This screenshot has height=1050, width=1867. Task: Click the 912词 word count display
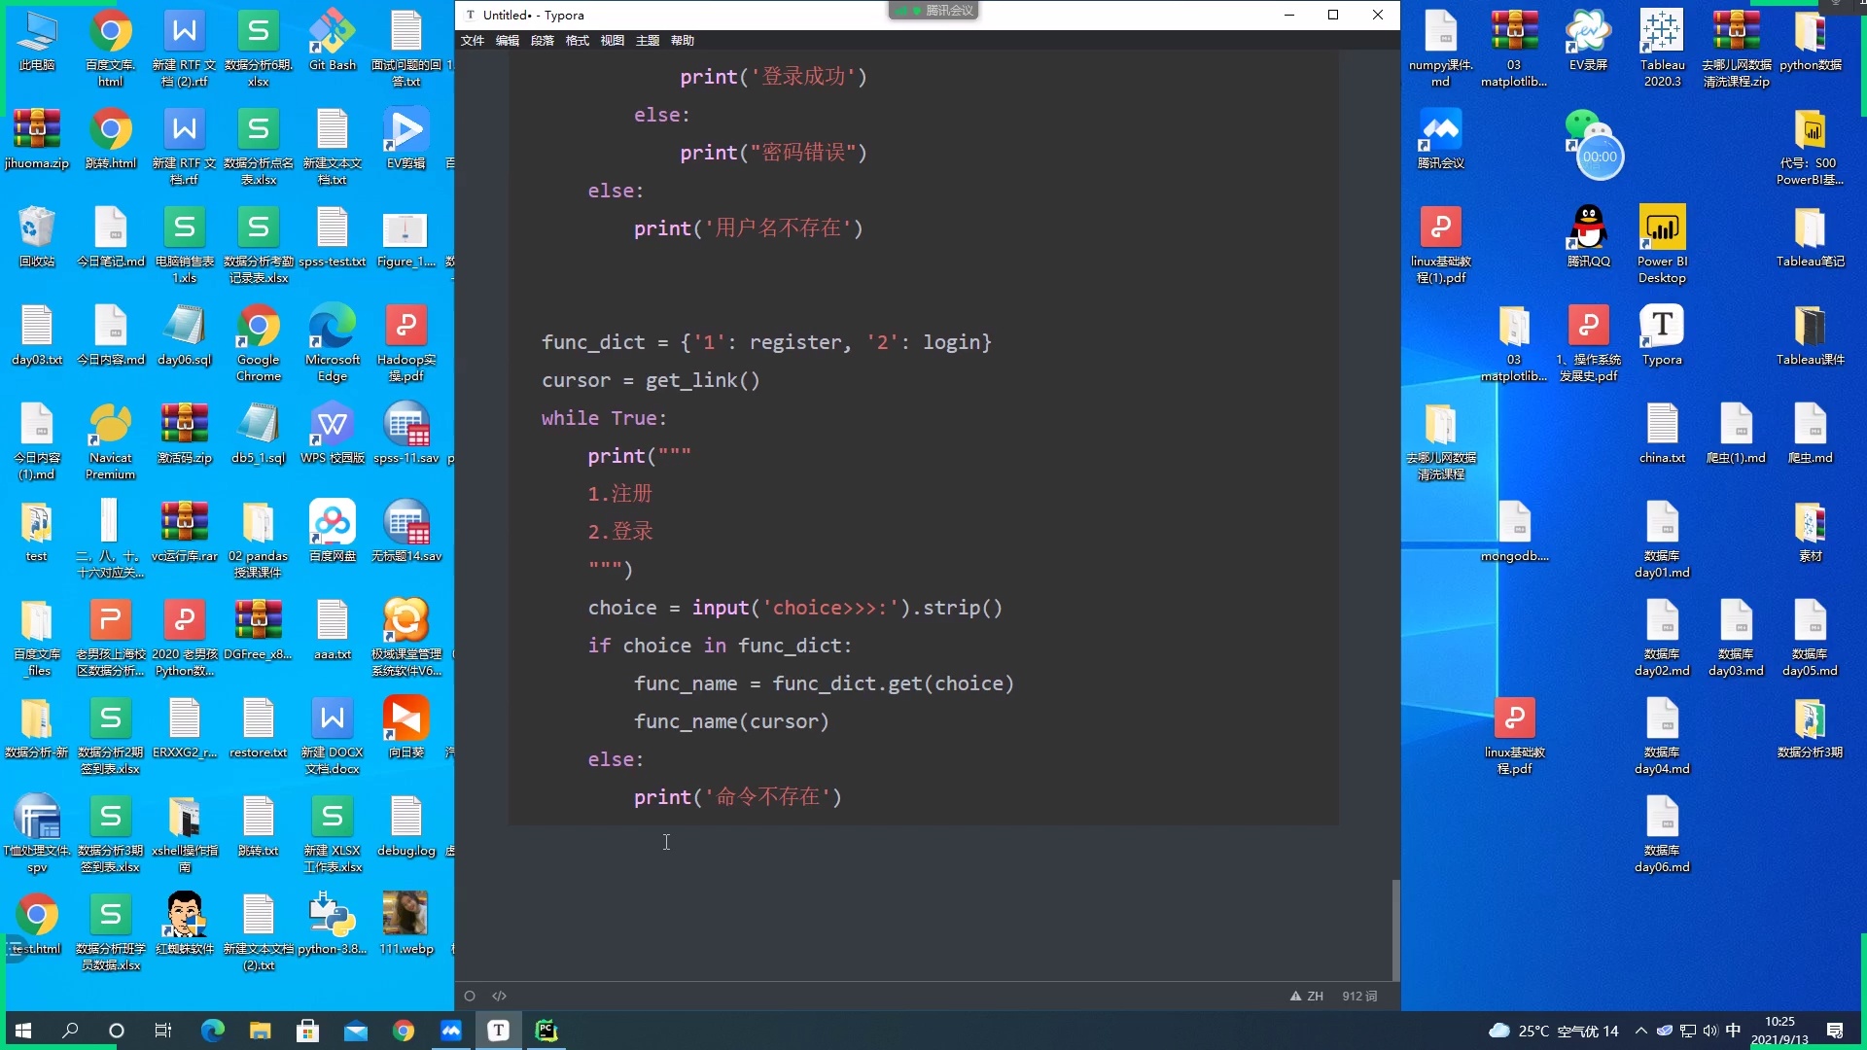click(1358, 996)
